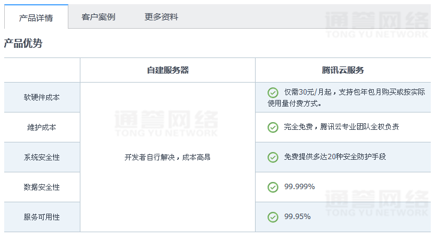The image size is (438, 237).
Task: Click the 腾讯云服务 column header
Action: 343,70
